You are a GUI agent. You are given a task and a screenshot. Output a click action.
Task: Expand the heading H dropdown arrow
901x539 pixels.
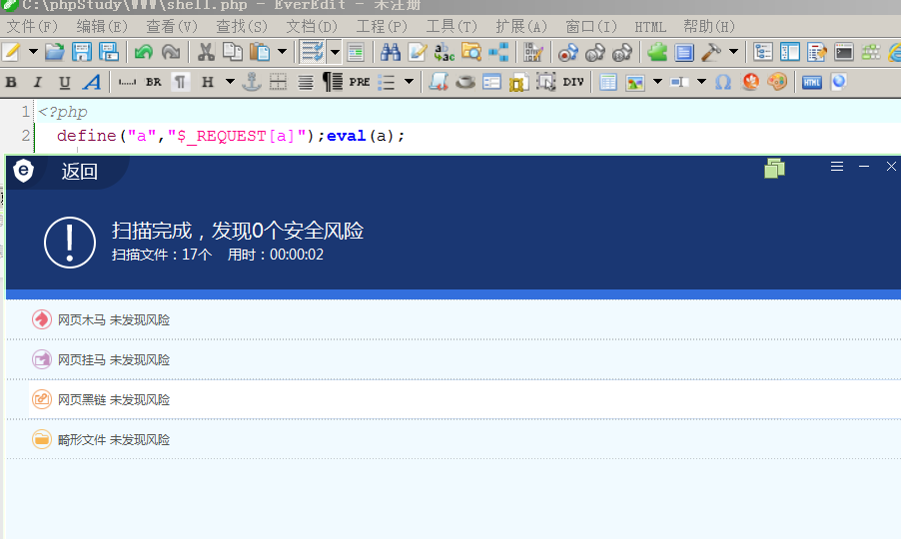pyautogui.click(x=230, y=82)
